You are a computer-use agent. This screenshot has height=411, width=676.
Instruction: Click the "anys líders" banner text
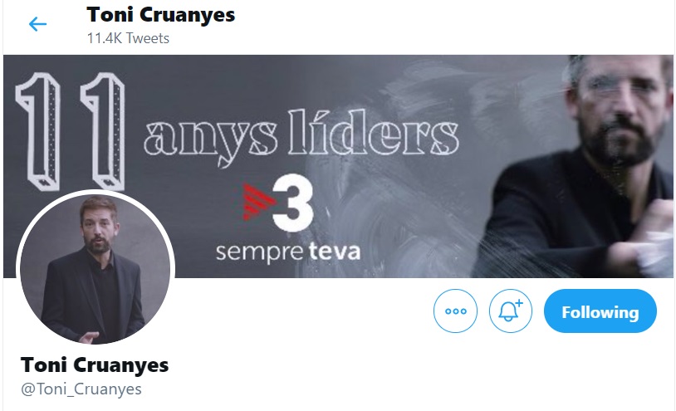301,135
